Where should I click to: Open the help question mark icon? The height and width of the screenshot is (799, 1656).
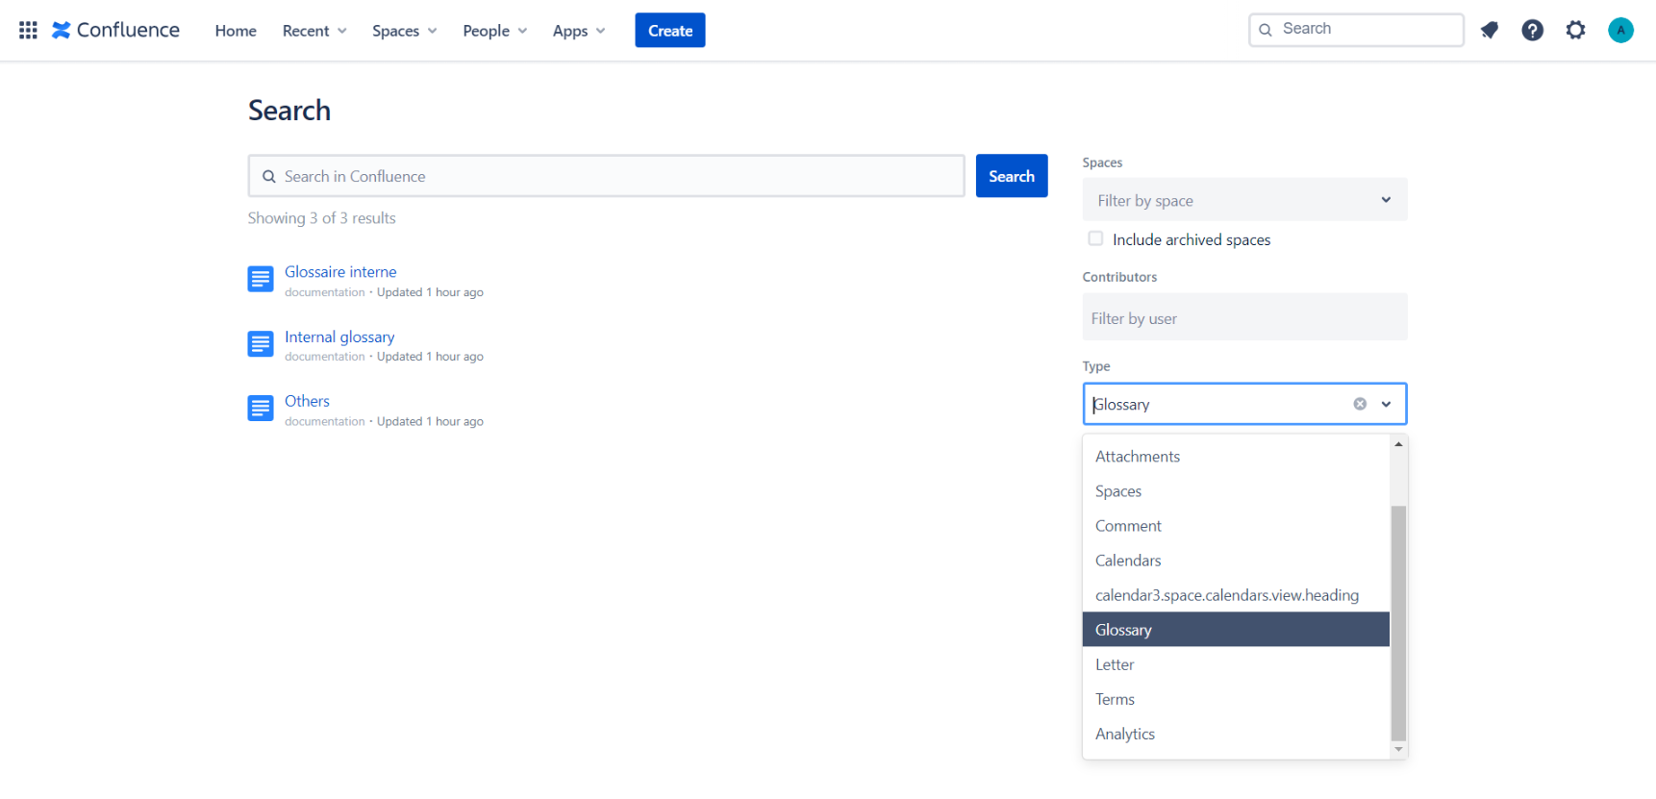1533,31
